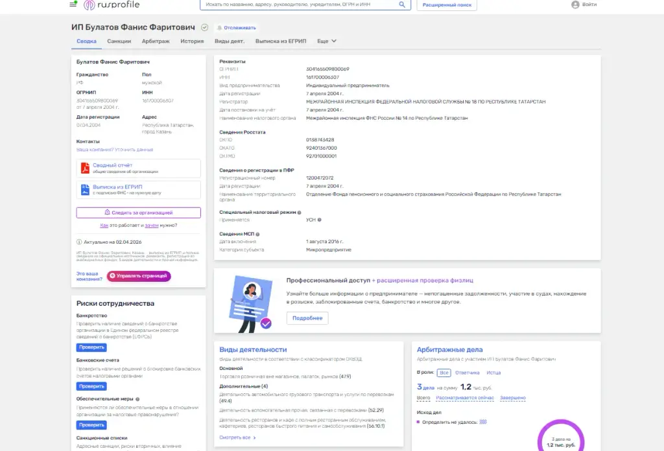Viewport: 664px width, 451px height.
Task: Open the Виды деят. tab
Action: pos(230,41)
